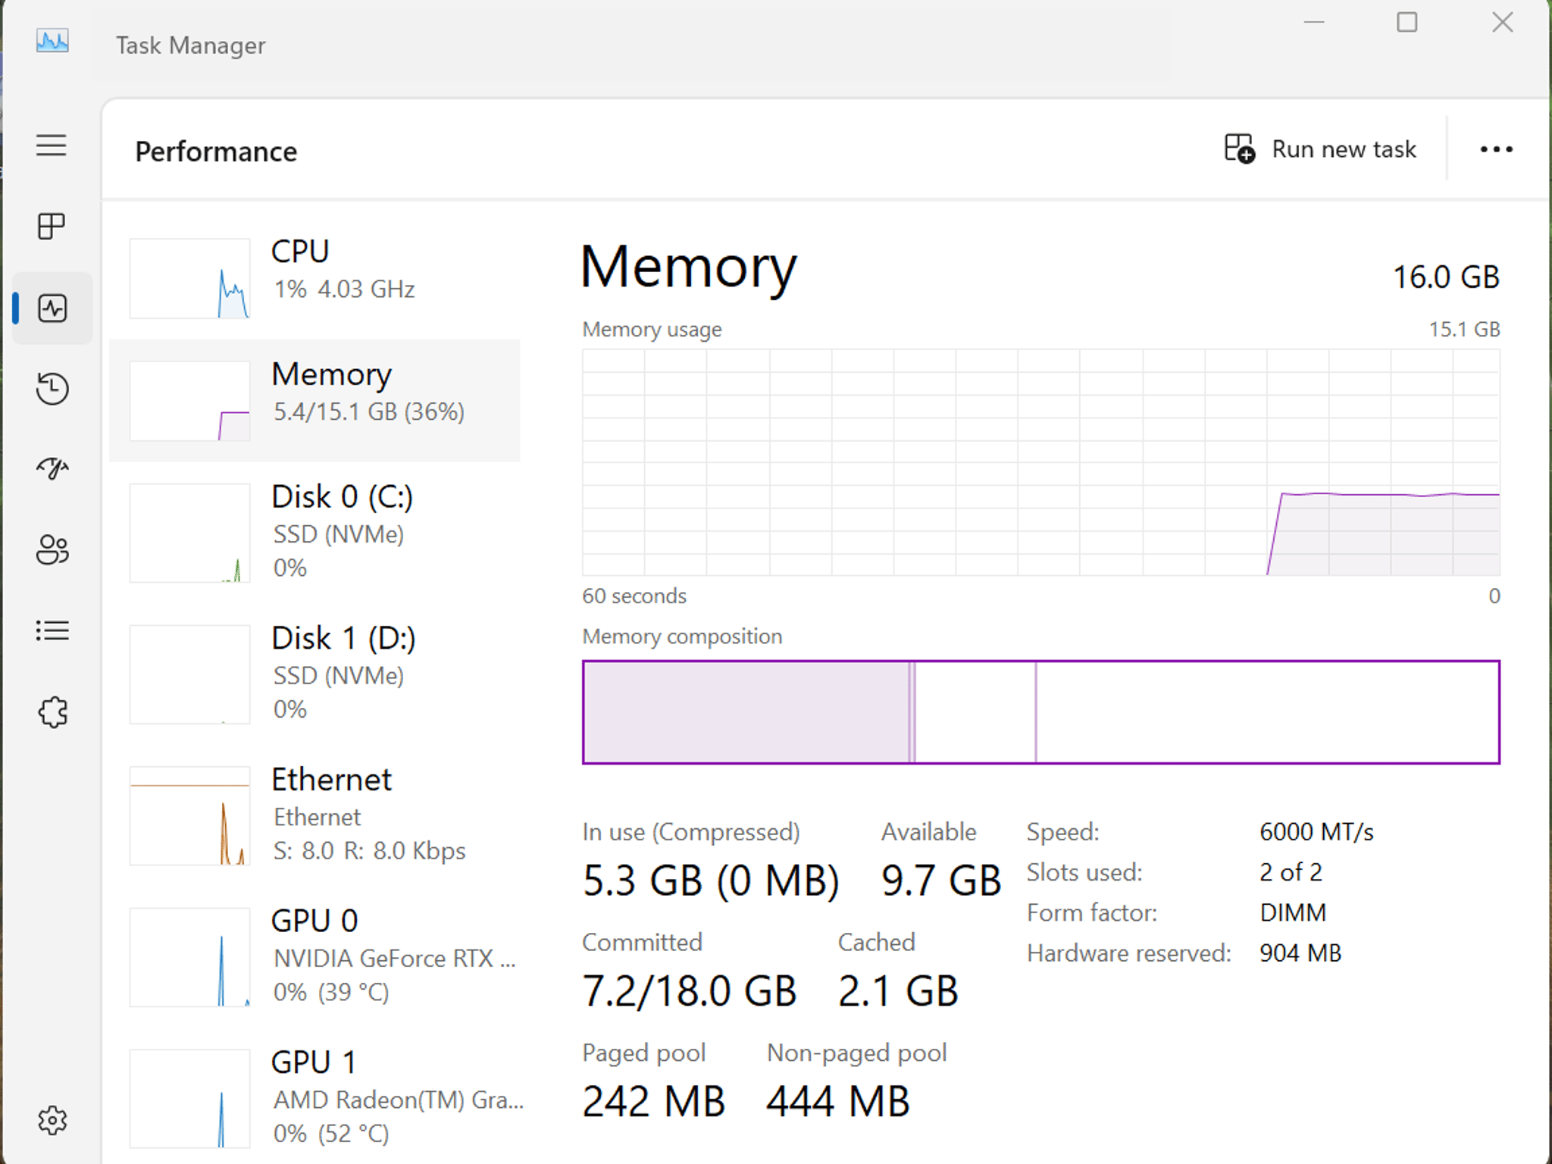Go to the Processes page icon
This screenshot has width=1552, height=1164.
[52, 226]
